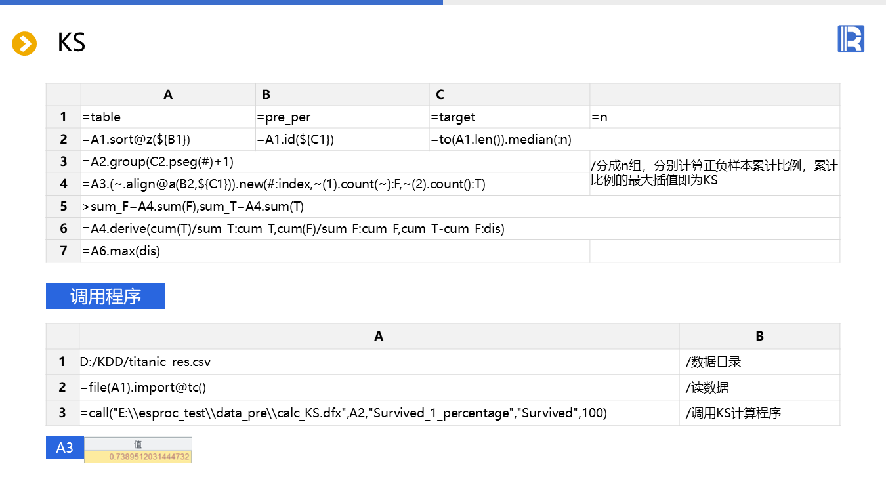Click the 值 column header of result
886x498 pixels.
pyautogui.click(x=138, y=444)
